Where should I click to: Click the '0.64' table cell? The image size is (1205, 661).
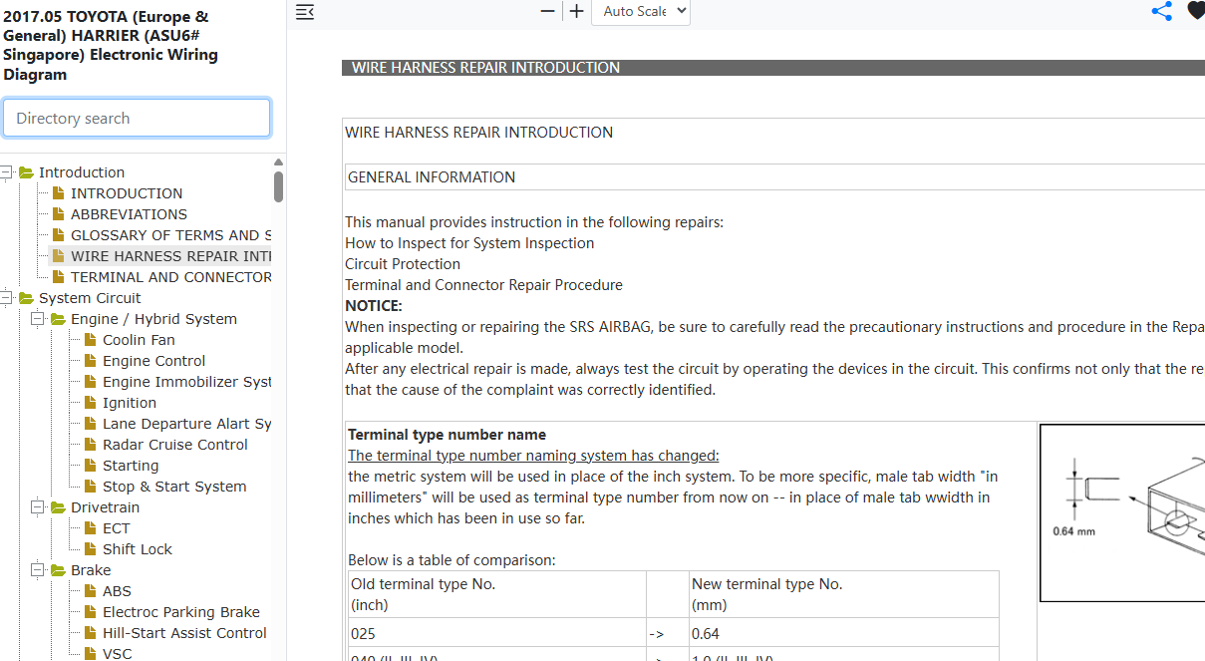point(844,633)
